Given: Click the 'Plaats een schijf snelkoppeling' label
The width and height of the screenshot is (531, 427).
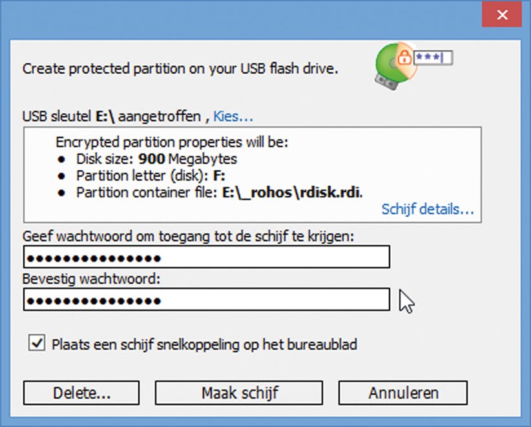Looking at the screenshot, I should click(x=204, y=344).
